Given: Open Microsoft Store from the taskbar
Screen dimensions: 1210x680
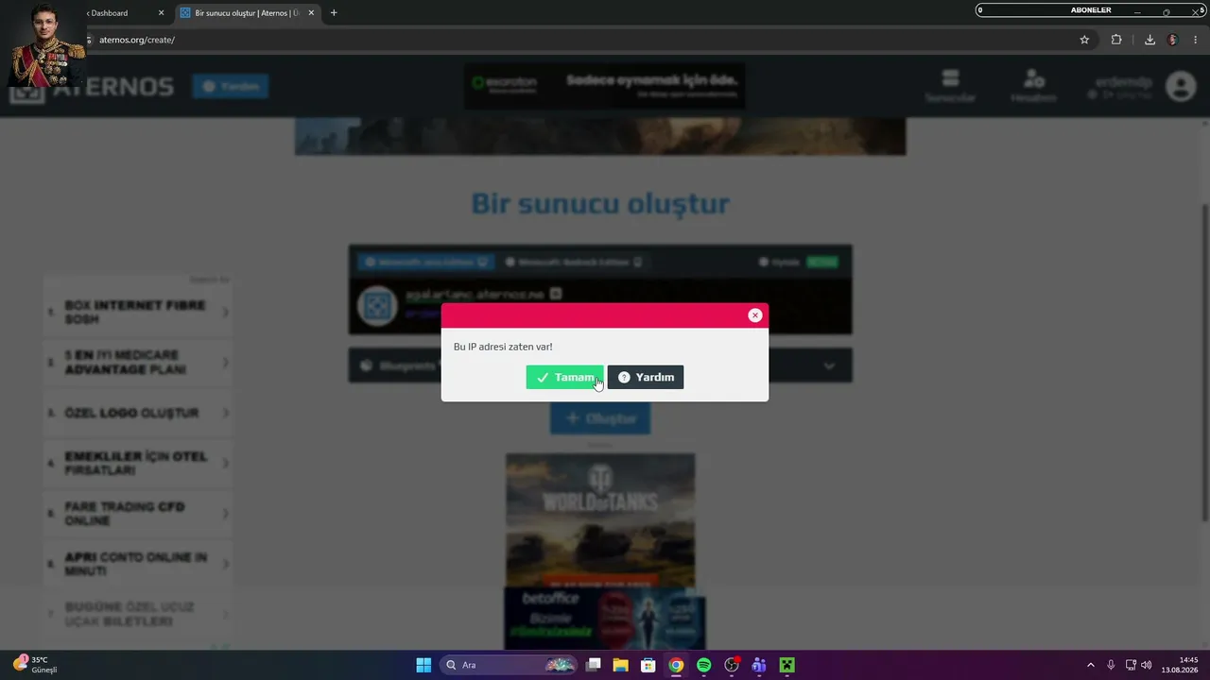Looking at the screenshot, I should coord(648,665).
